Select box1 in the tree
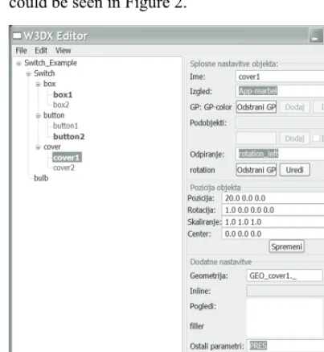This screenshot has height=352, width=324. [63, 95]
